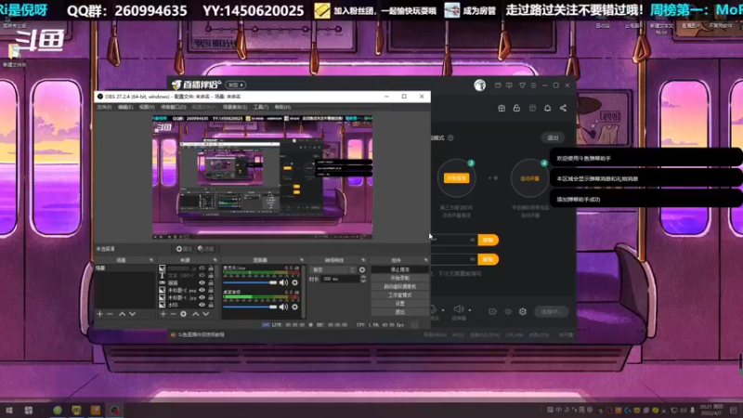Open the transition properties gear icon

362,269
